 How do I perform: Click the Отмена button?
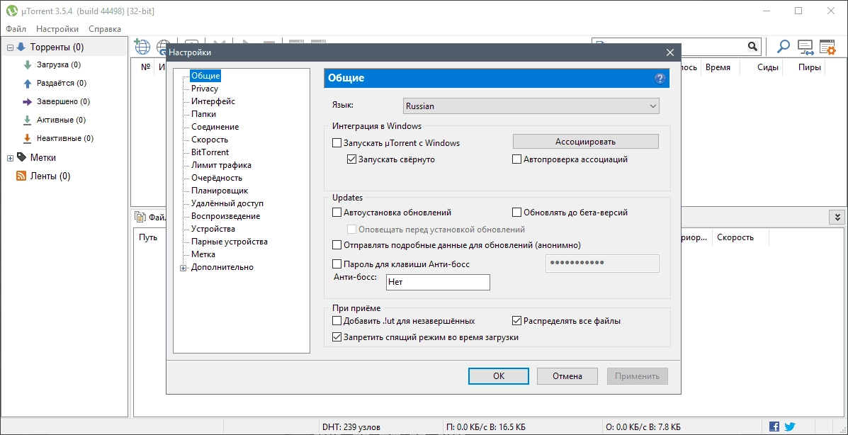pos(567,376)
